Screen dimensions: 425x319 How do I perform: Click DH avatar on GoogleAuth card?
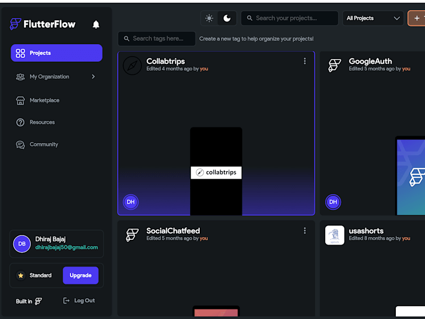pos(333,202)
